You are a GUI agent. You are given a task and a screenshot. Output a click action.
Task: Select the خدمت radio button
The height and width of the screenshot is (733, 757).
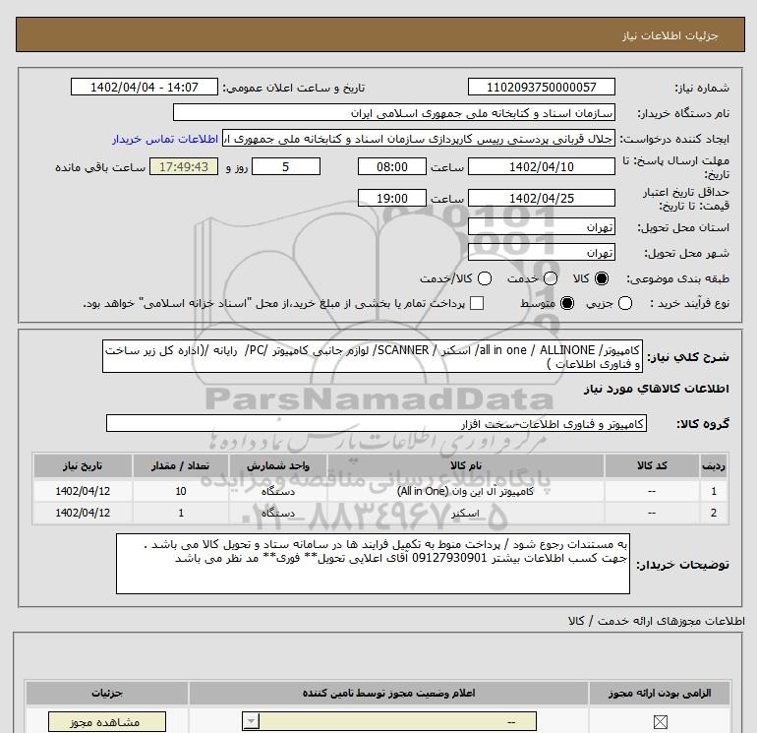tap(551, 278)
